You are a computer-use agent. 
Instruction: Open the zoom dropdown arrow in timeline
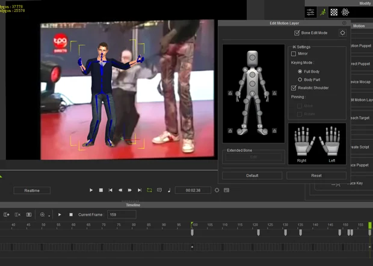coord(49,216)
